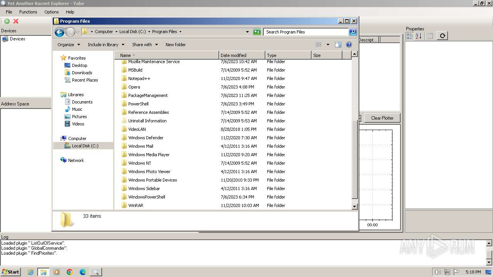Open the view options dropdown arrow
Screen dimensions: 493x277
(328, 45)
